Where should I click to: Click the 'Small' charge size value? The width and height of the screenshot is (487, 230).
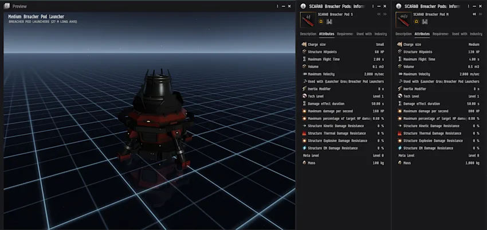click(x=380, y=44)
